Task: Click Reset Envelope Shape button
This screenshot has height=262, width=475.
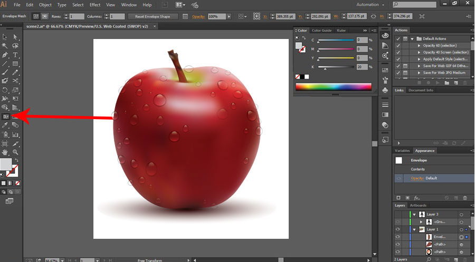Action: [x=153, y=16]
